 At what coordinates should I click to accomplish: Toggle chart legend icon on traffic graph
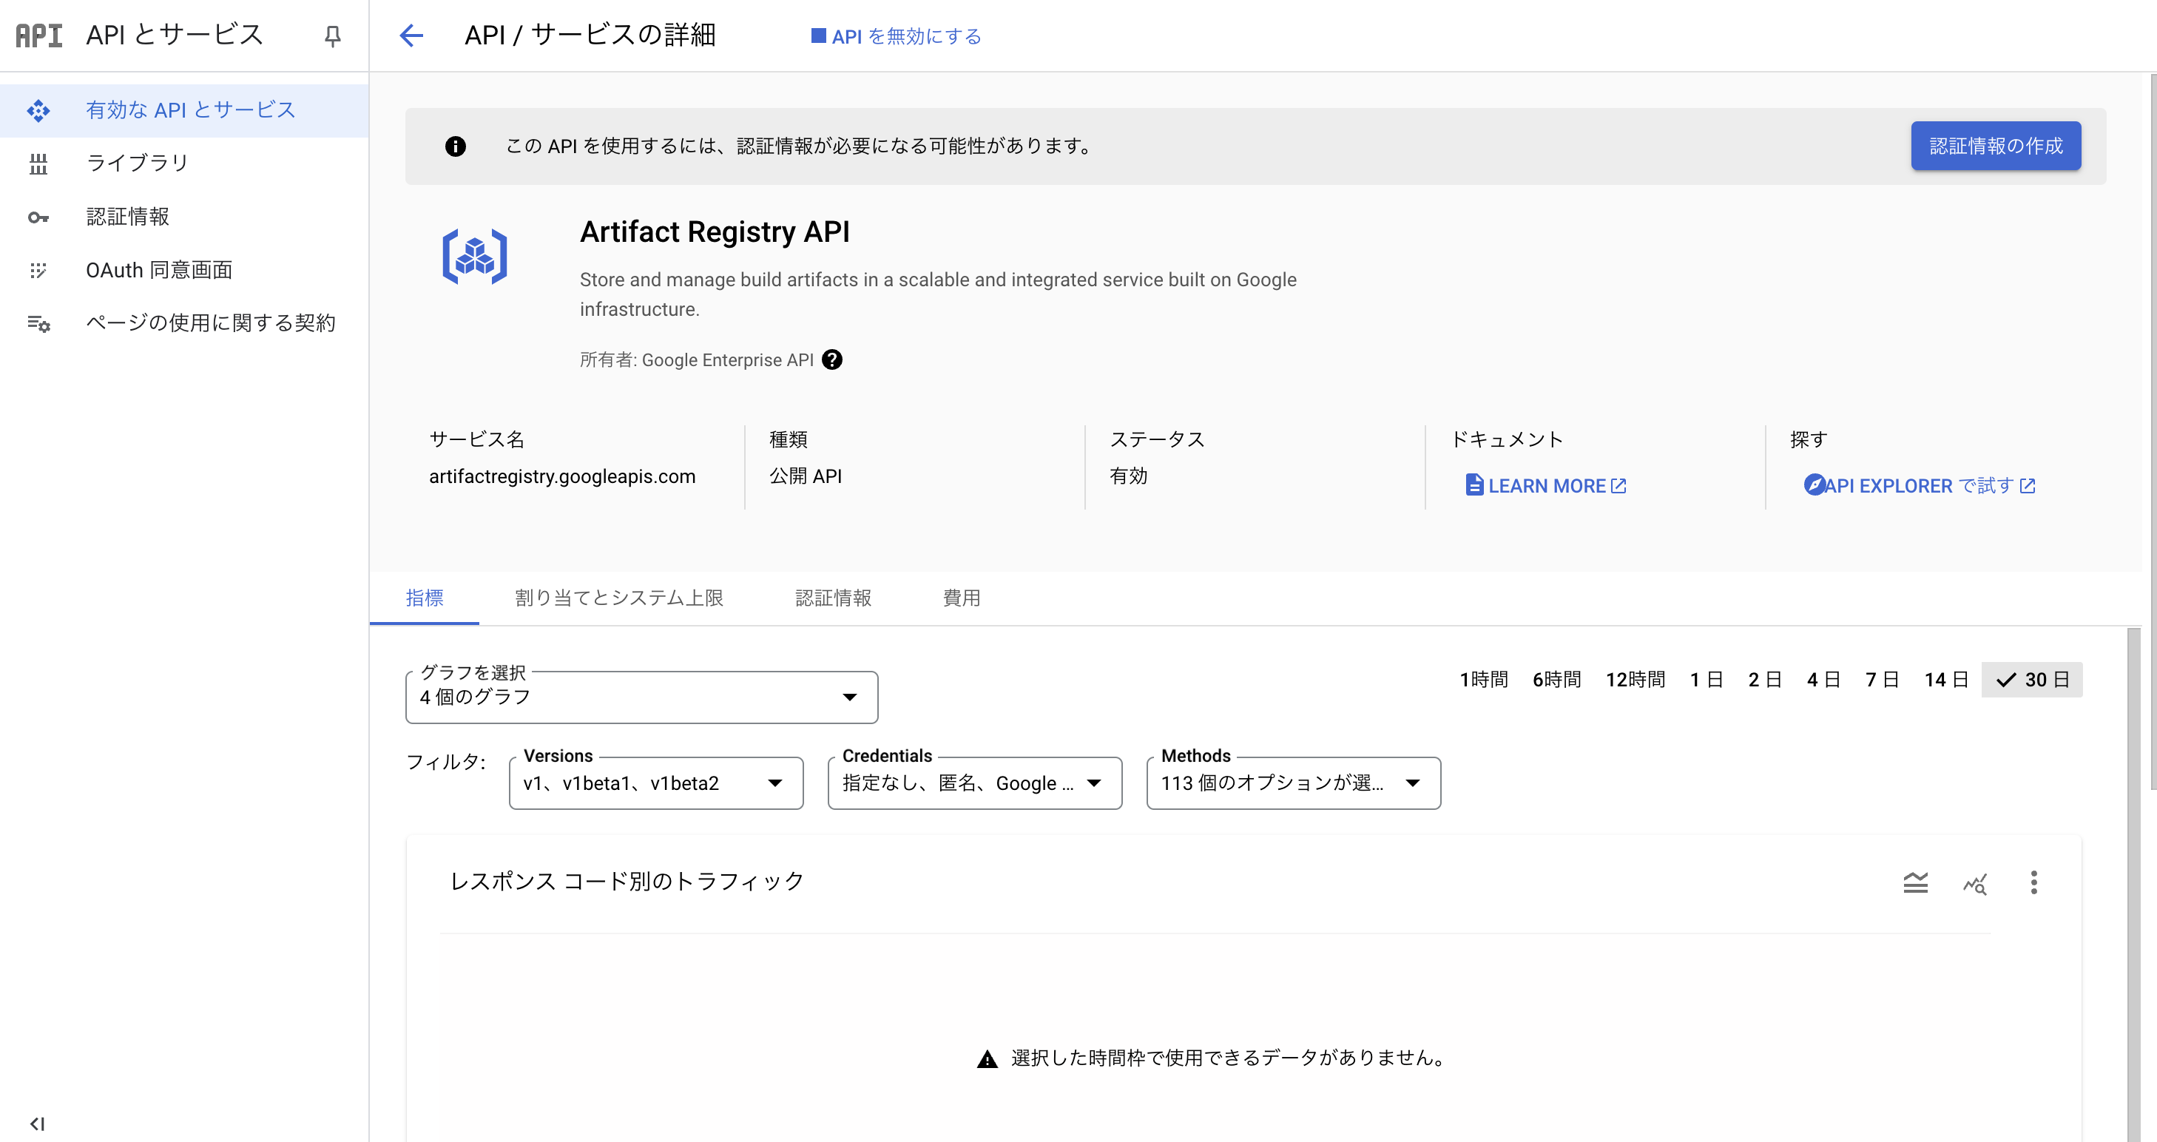(1915, 882)
